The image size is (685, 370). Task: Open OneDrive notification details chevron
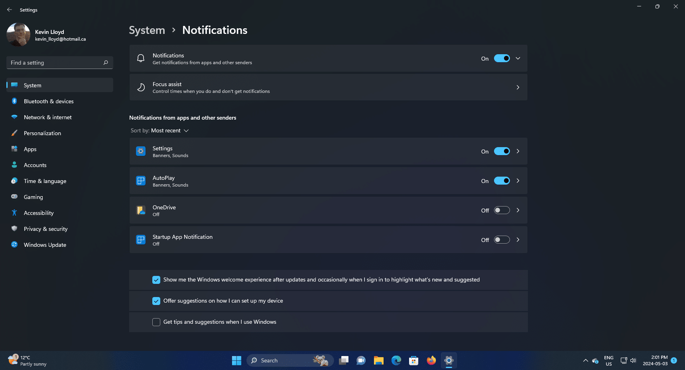coord(518,210)
